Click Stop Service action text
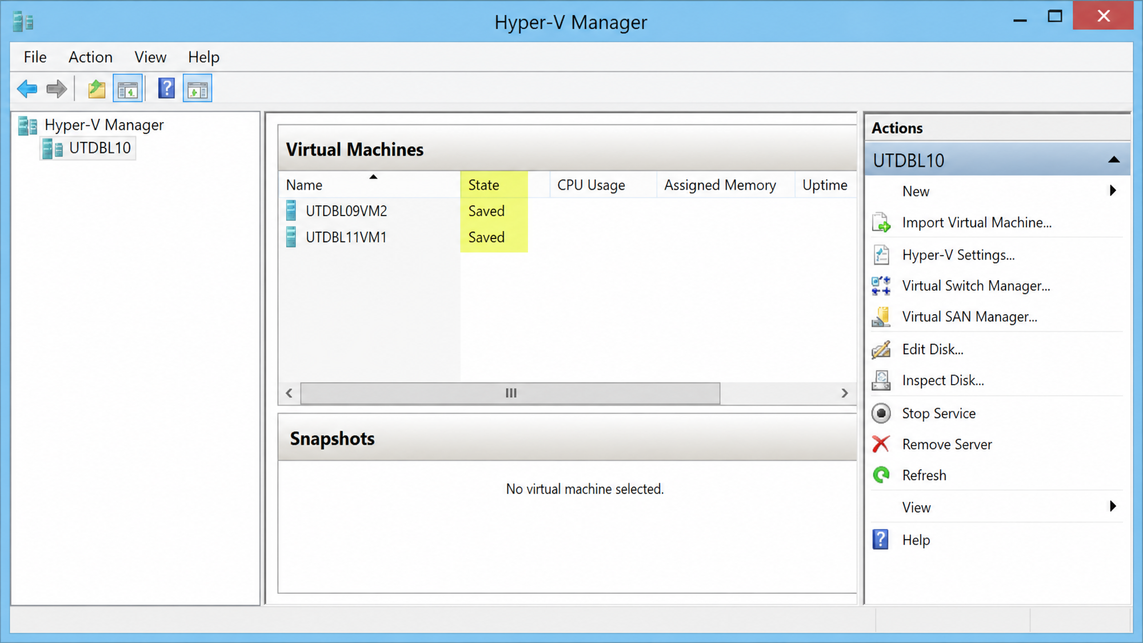This screenshot has width=1143, height=643. point(938,413)
